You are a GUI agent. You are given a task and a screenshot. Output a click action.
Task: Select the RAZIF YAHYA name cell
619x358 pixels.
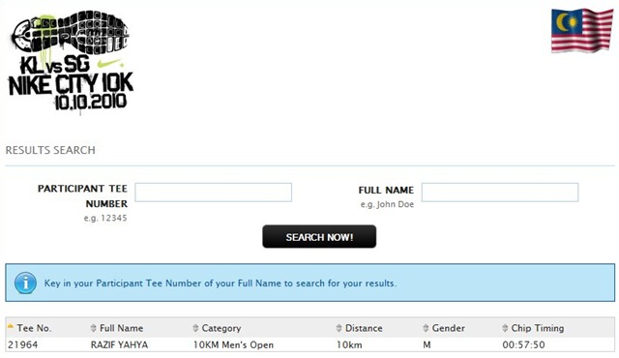(x=119, y=344)
